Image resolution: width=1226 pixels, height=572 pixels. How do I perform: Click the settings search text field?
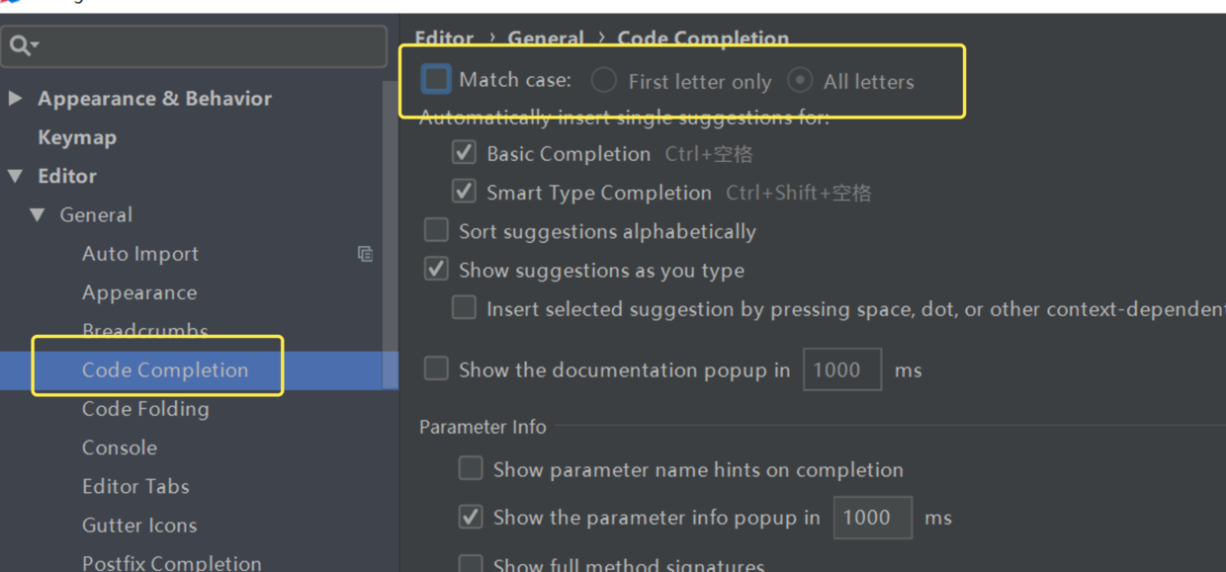tap(195, 46)
